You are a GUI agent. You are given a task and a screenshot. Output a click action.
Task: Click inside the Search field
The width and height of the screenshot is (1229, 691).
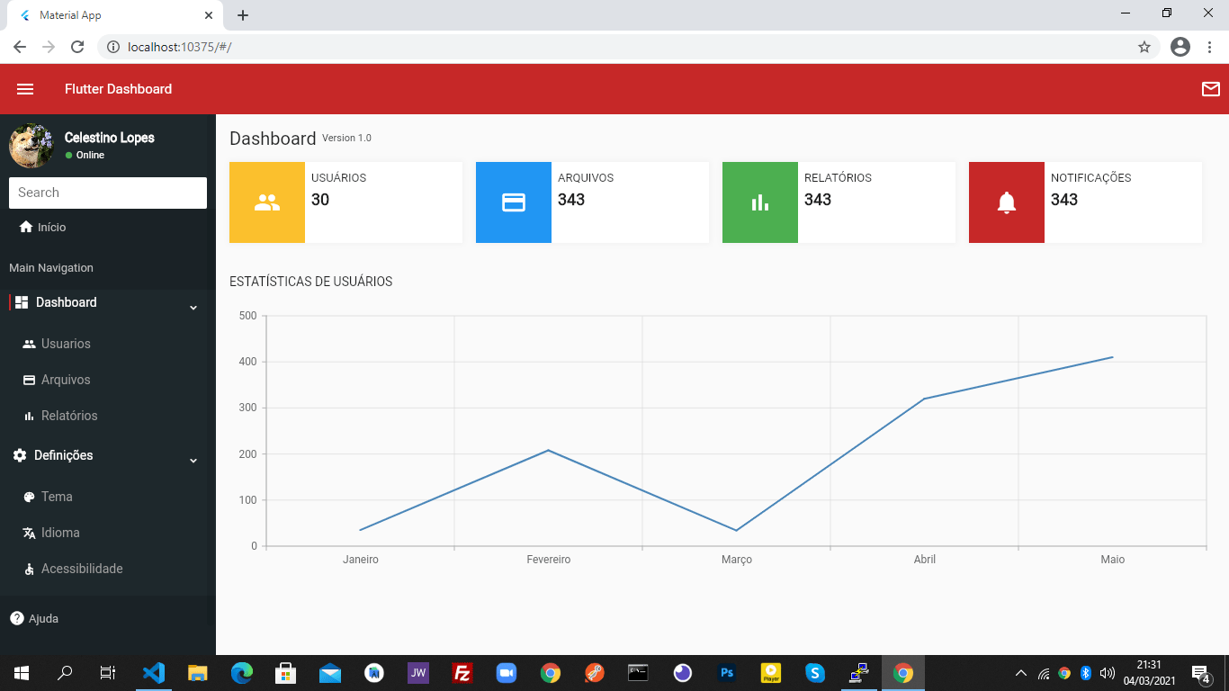point(107,192)
